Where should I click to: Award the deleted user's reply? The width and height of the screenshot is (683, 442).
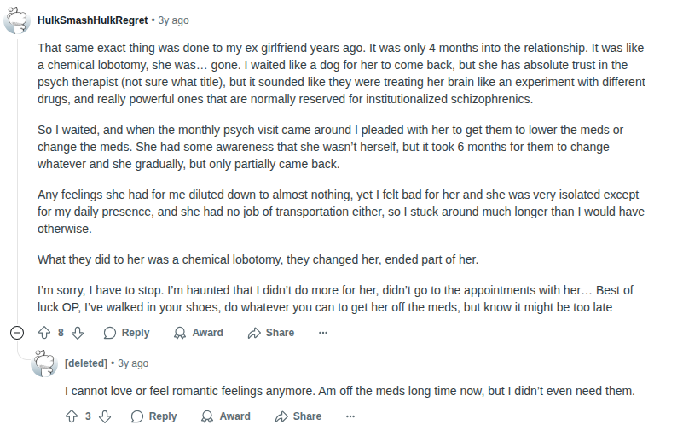225,416
